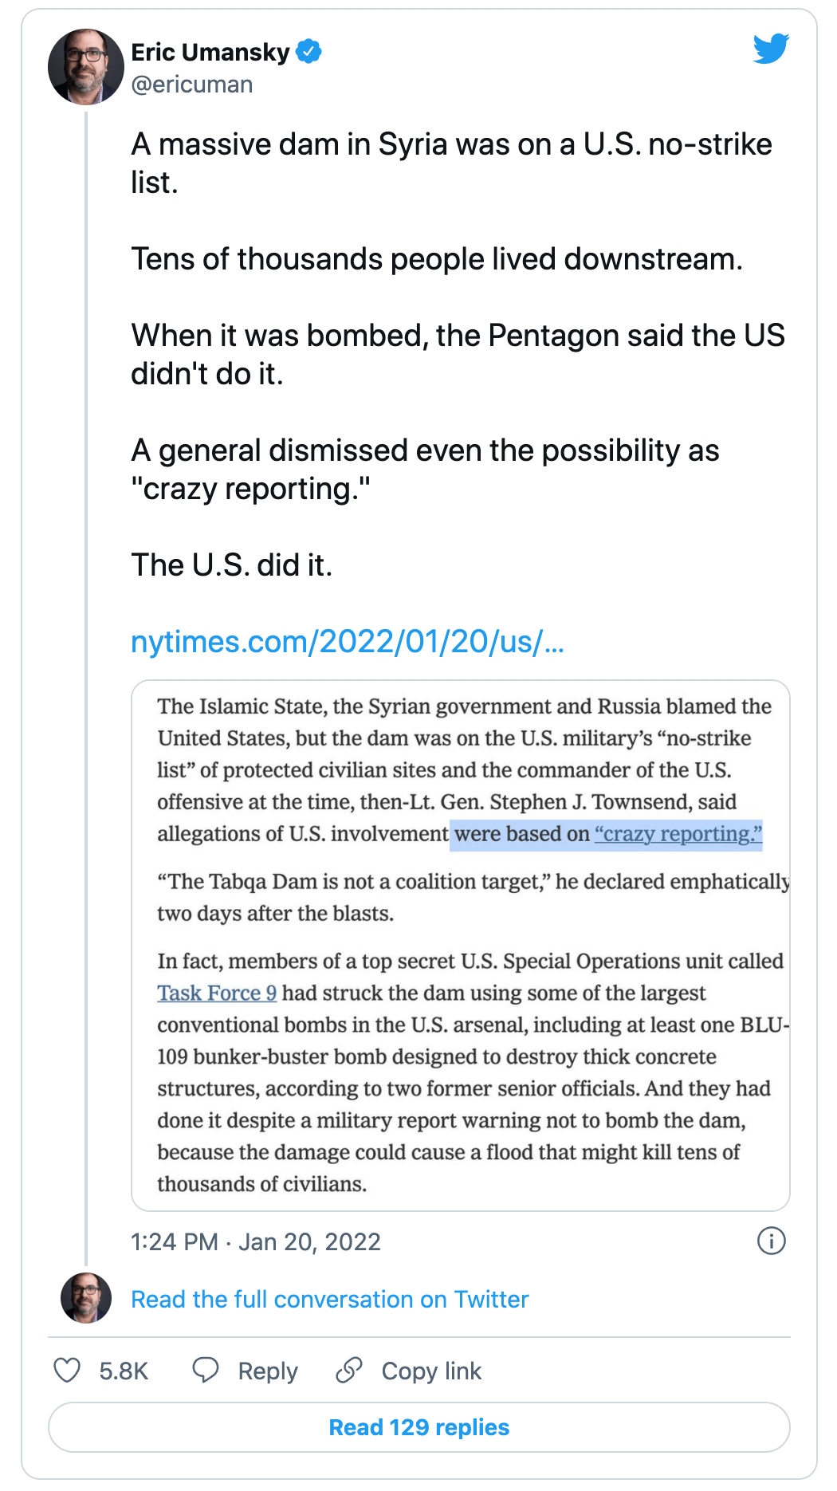The height and width of the screenshot is (1491, 837).
Task: Like the tweet with heart icon
Action: click(x=67, y=1371)
